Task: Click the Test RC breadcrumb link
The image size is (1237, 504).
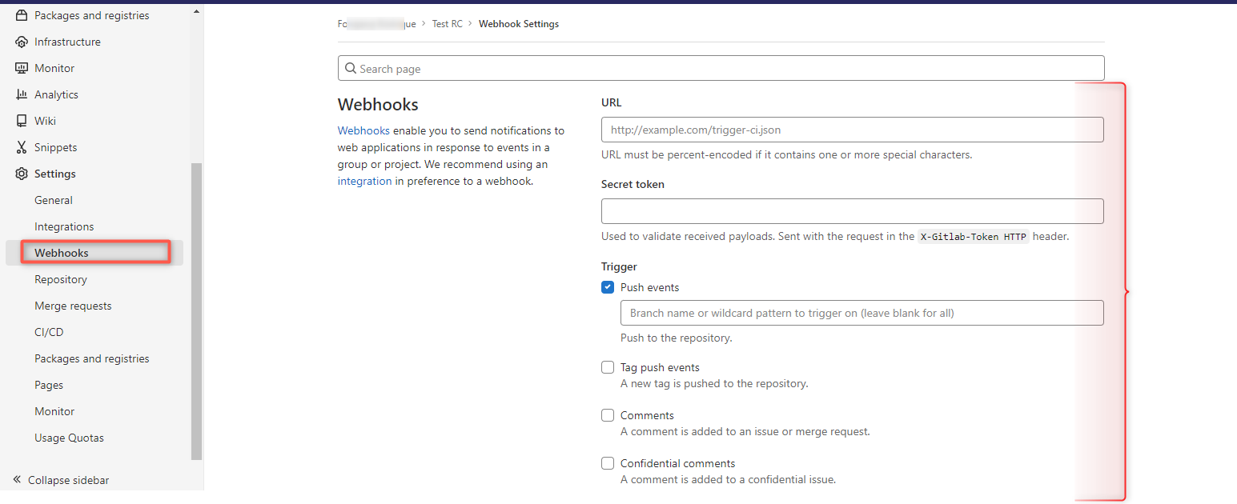Action: click(x=447, y=24)
